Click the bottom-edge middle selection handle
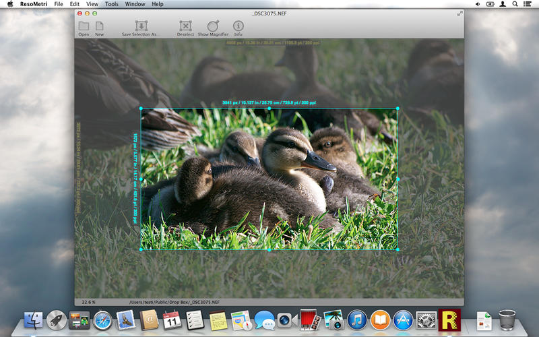This screenshot has height=337, width=539. pos(269,249)
